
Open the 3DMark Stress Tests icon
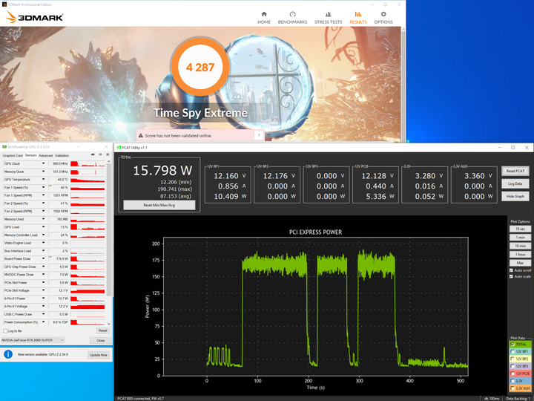click(x=329, y=14)
